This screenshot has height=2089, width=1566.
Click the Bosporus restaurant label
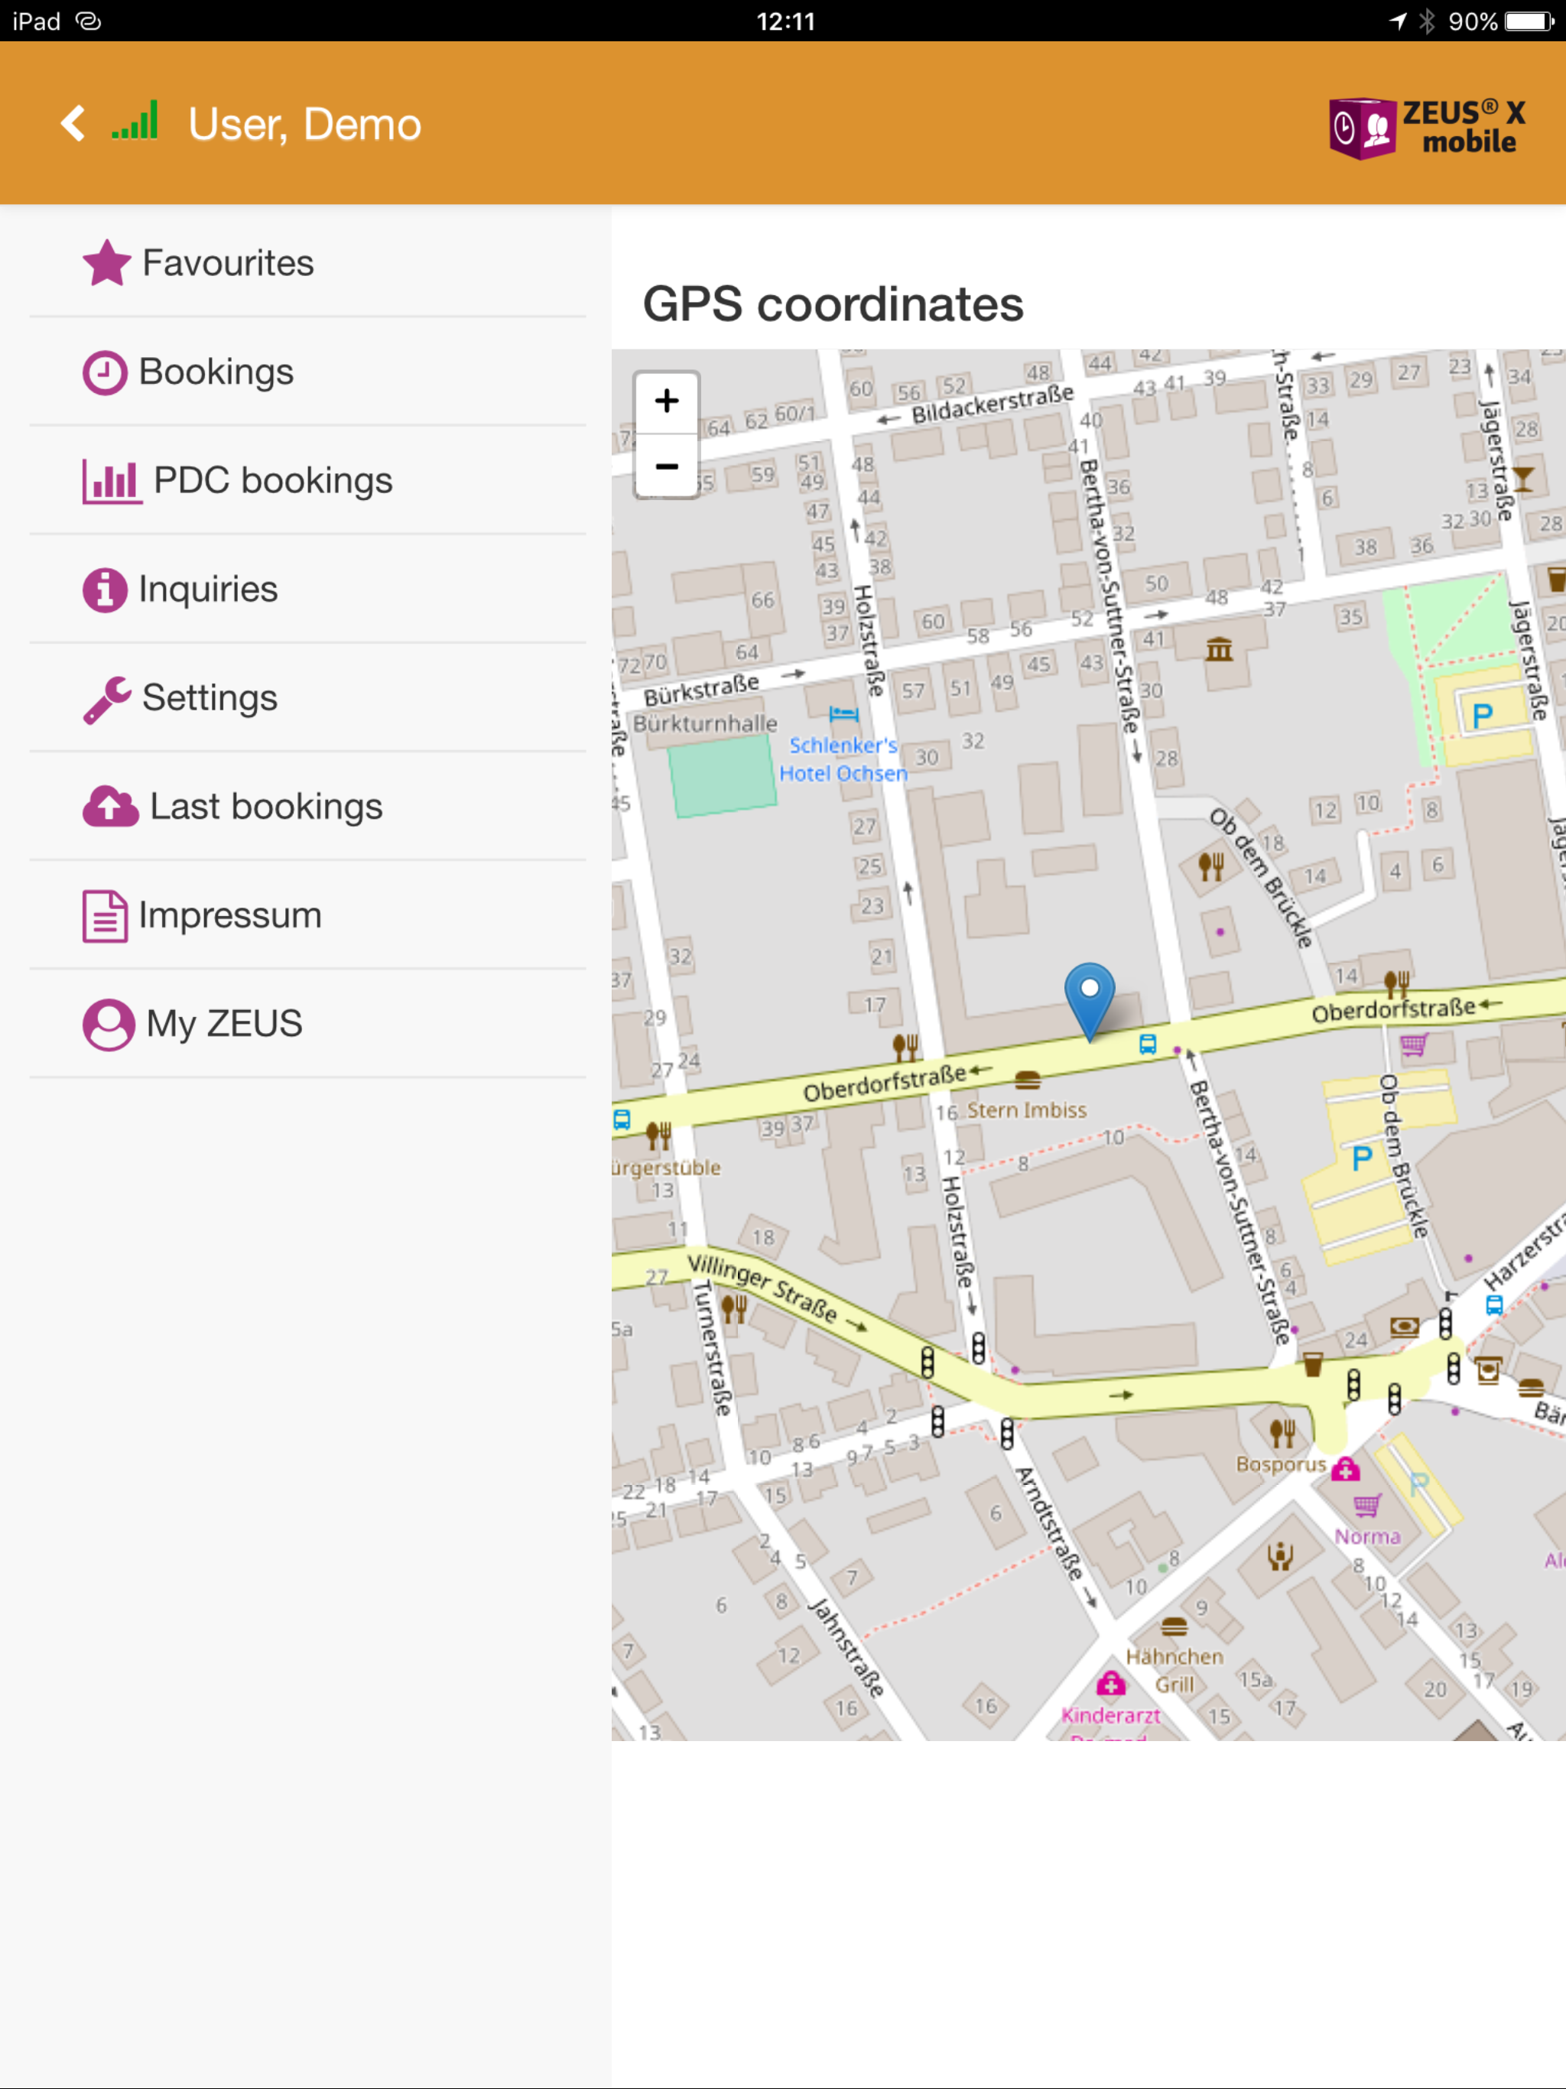coord(1282,1464)
